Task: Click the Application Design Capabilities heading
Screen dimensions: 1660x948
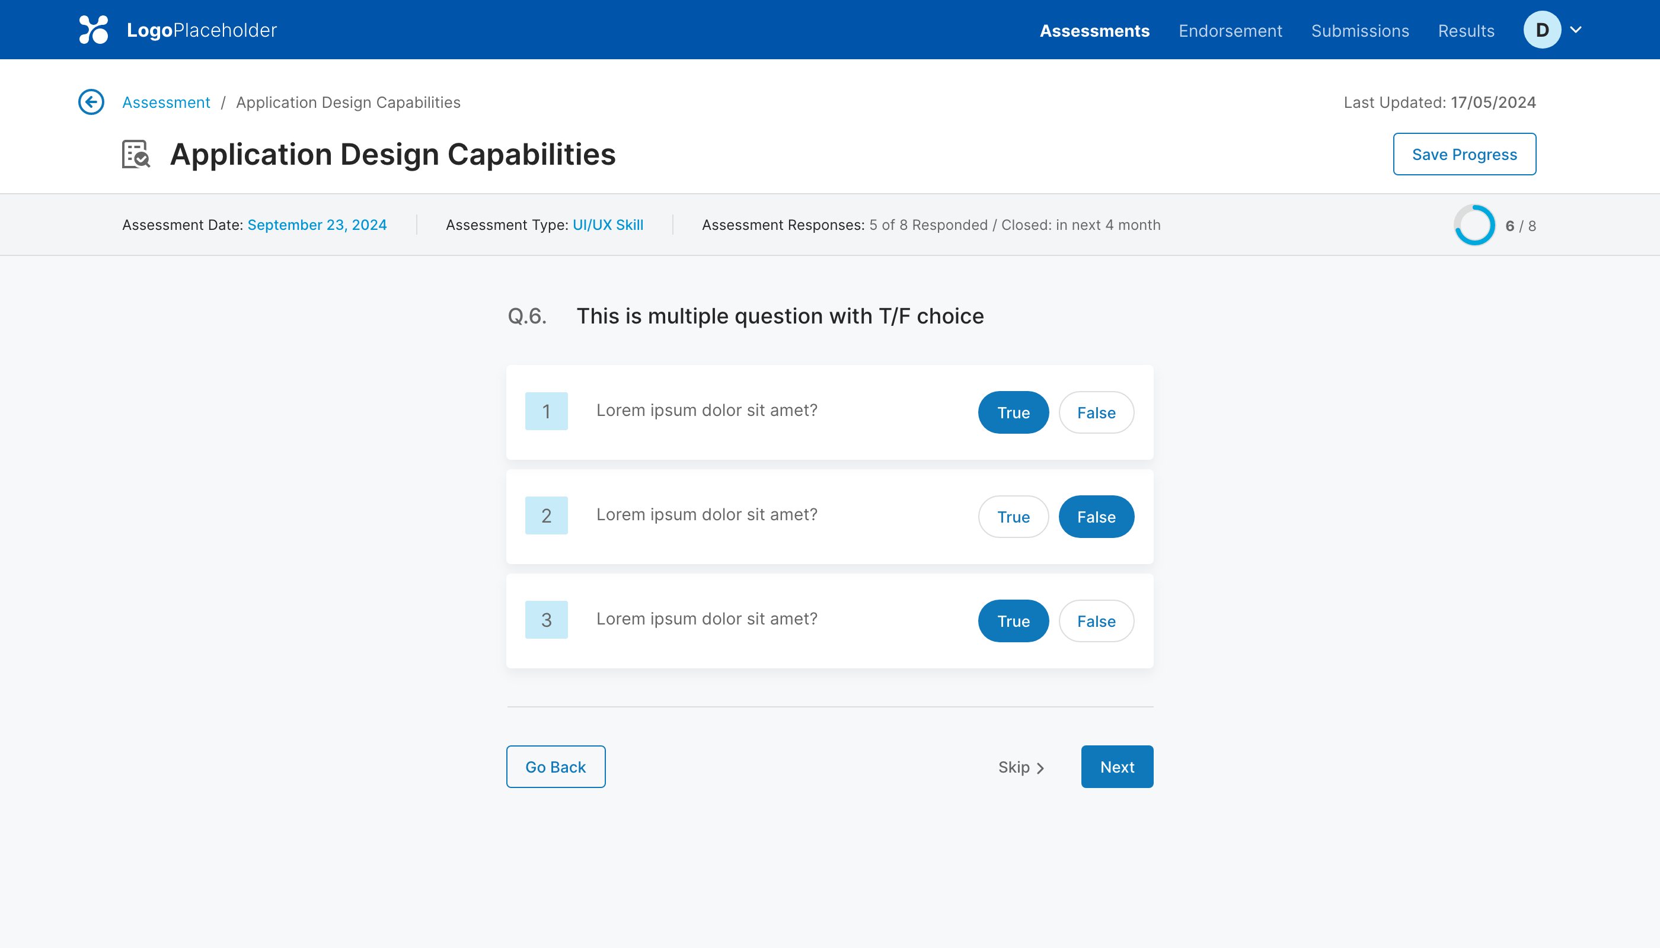Action: coord(393,154)
